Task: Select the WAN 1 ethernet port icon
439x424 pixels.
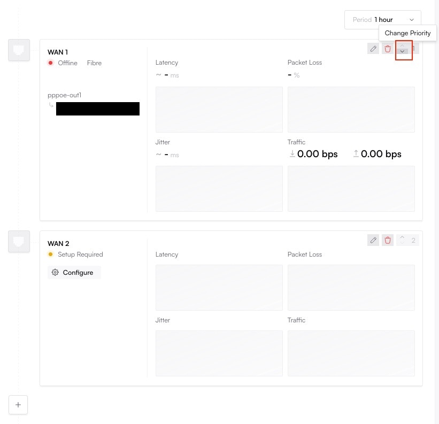Action: [x=19, y=50]
